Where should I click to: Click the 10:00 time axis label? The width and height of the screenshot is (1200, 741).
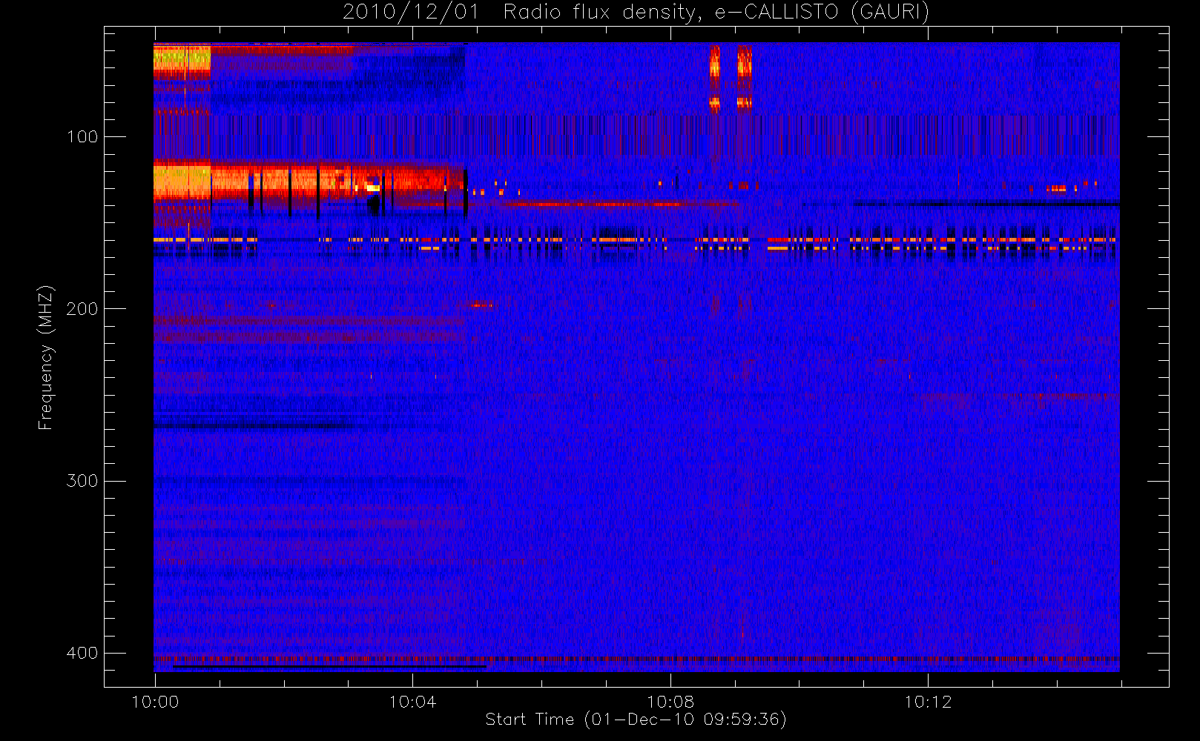[155, 702]
